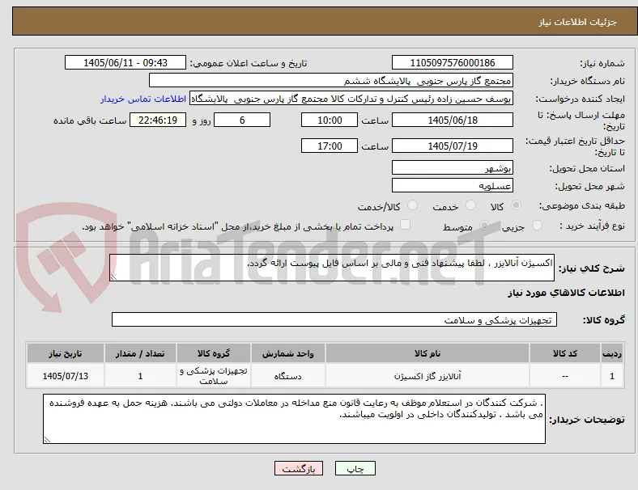Screen dimensions: 638x490
Task: Click the نوع فرآیند خرید label
Action: point(593,226)
